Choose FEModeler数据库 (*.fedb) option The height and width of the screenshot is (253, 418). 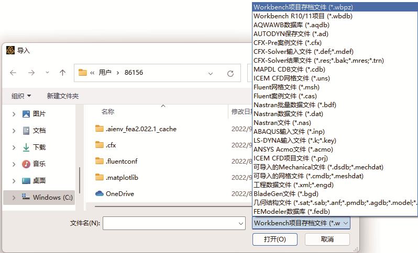click(x=335, y=212)
